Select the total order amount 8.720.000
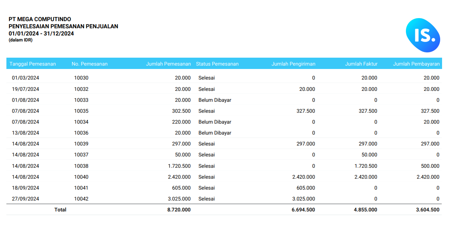This screenshot has height=225, width=453. (x=179, y=210)
